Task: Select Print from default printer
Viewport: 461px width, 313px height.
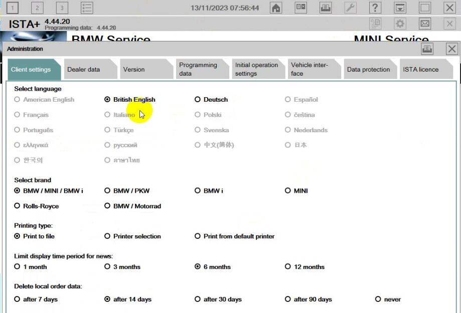Action: pyautogui.click(x=235, y=236)
